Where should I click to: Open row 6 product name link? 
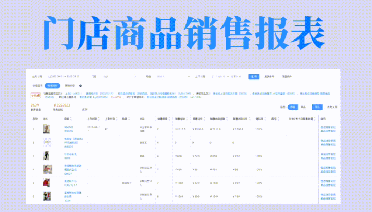(x=72, y=195)
